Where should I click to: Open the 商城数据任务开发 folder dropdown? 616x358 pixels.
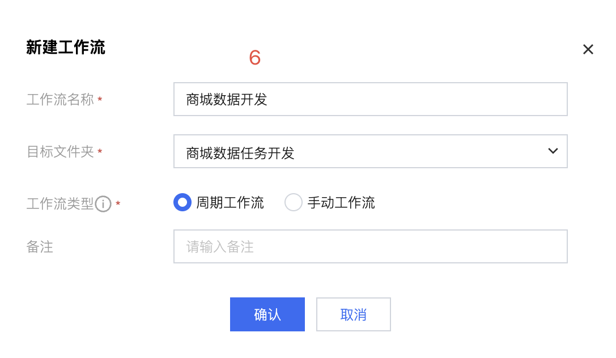click(363, 152)
